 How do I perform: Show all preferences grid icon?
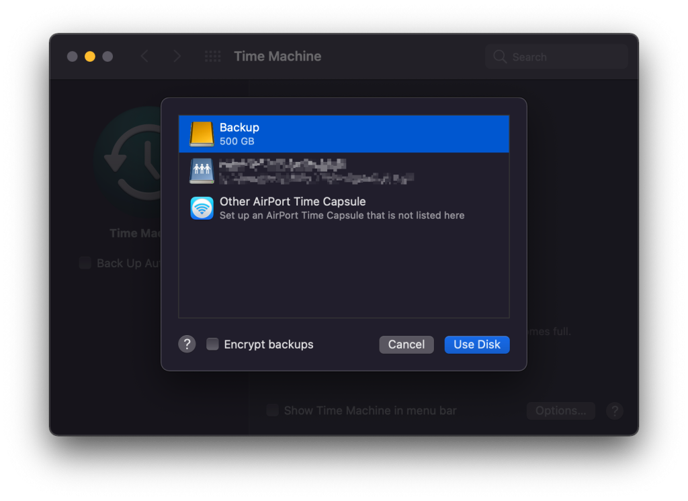click(x=213, y=56)
